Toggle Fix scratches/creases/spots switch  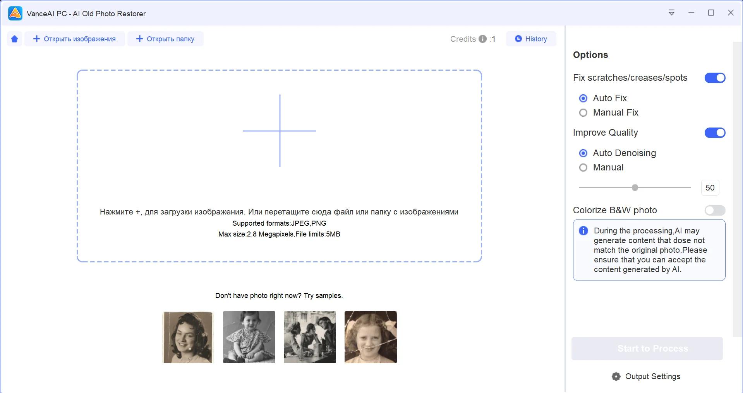(x=715, y=78)
